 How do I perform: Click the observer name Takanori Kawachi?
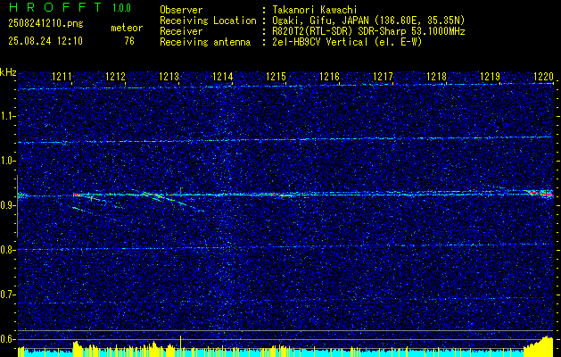315,10
